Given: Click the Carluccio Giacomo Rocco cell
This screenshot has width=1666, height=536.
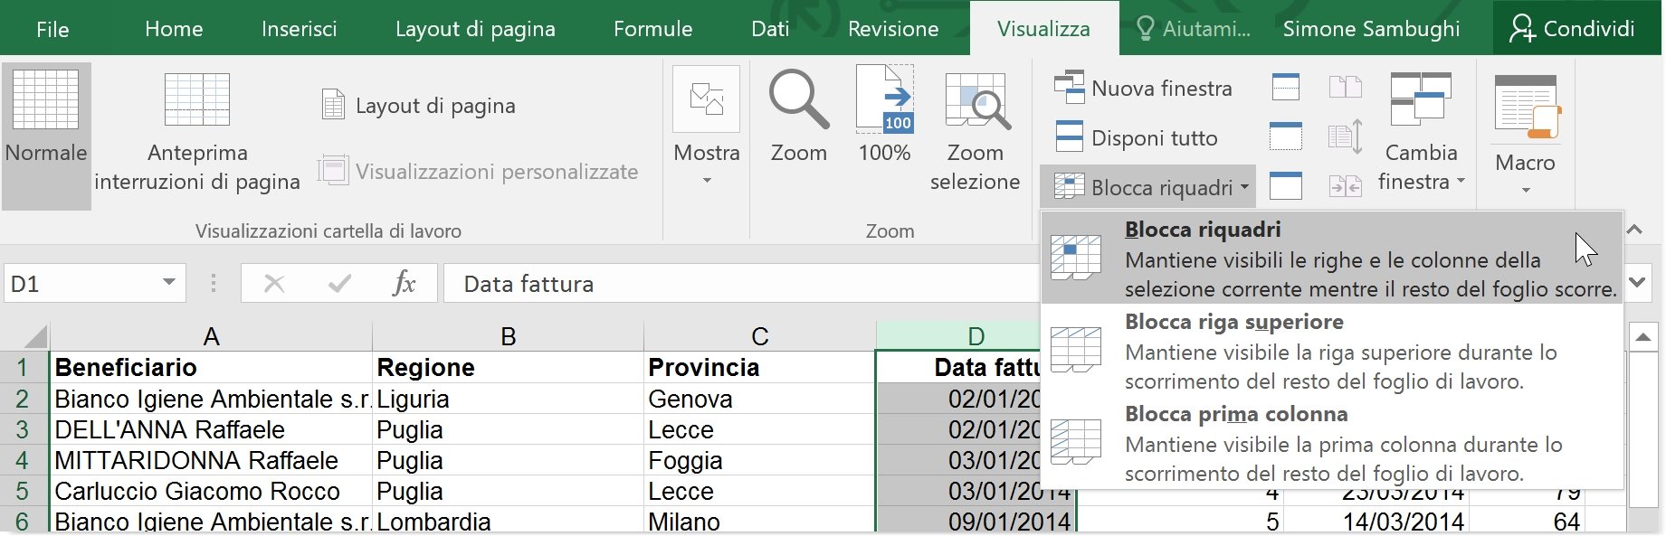Looking at the screenshot, I should click(x=211, y=491).
